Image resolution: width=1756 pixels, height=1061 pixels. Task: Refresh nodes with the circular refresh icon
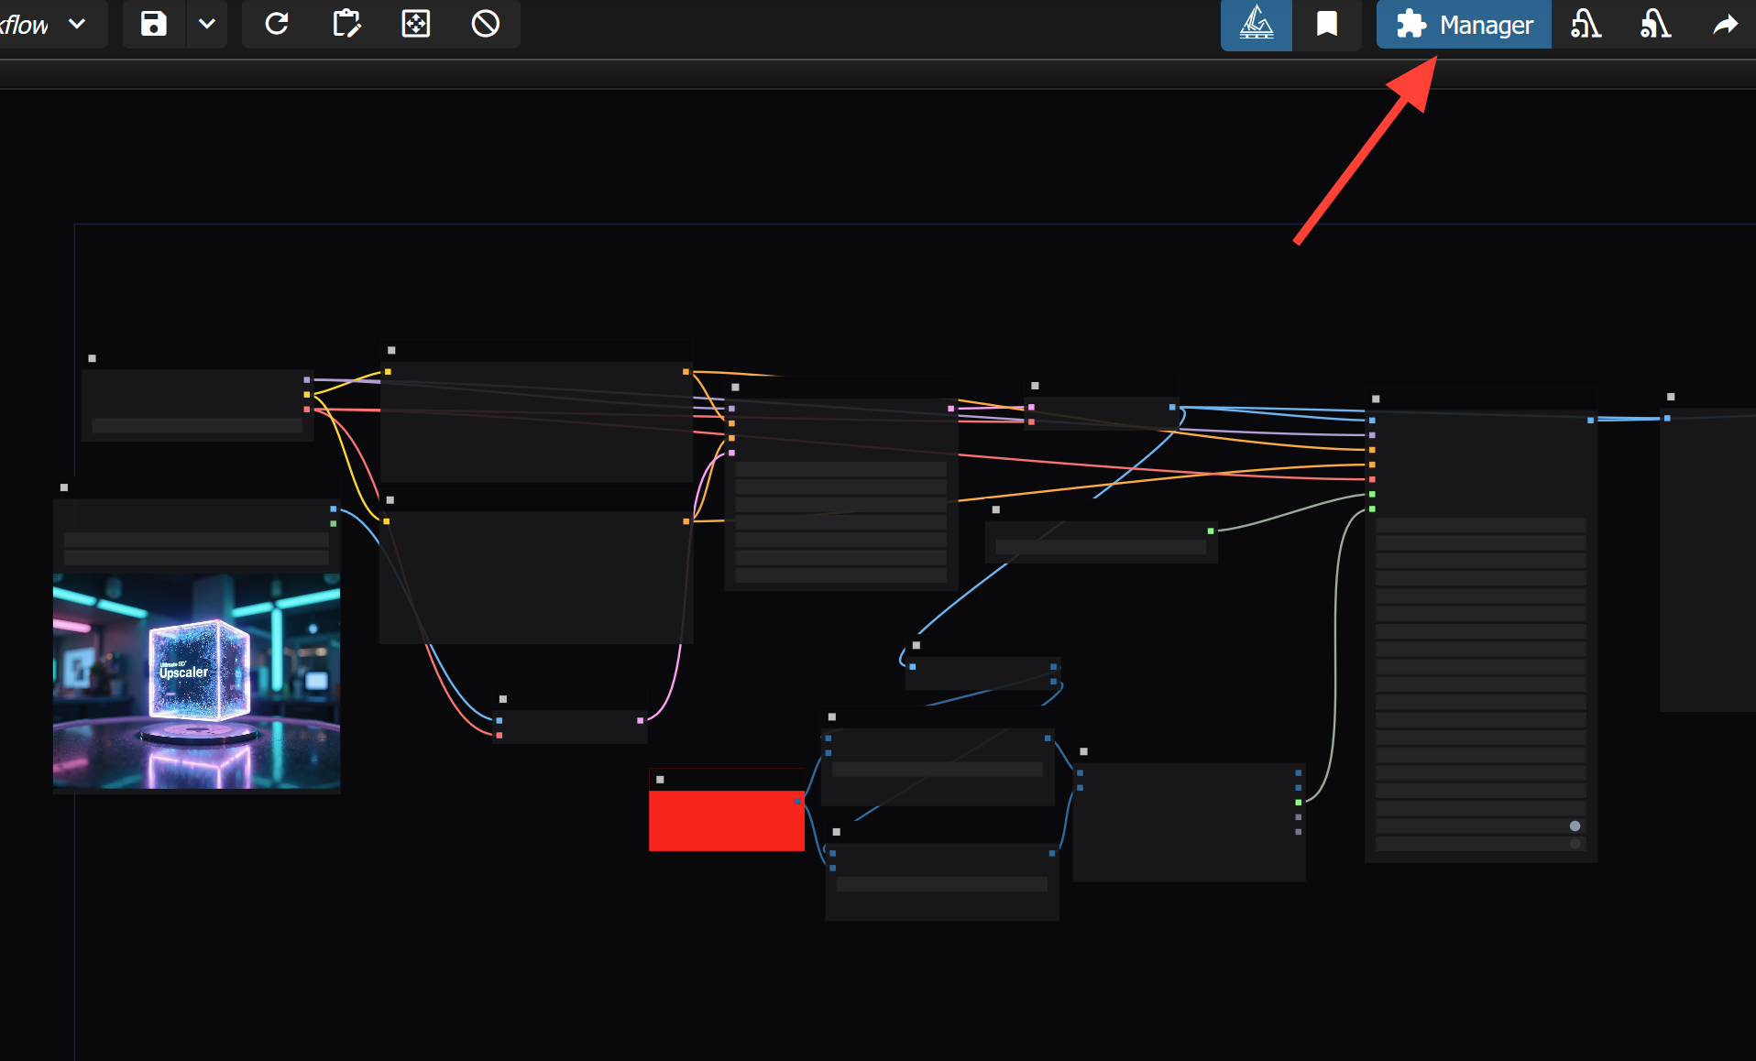pyautogui.click(x=277, y=25)
